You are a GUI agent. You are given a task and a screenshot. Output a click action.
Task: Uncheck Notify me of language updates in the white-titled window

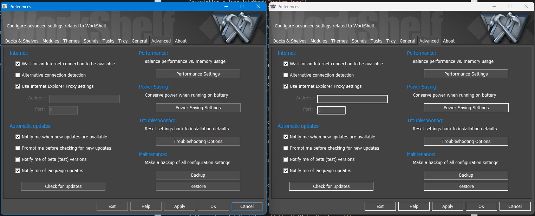[286, 171]
